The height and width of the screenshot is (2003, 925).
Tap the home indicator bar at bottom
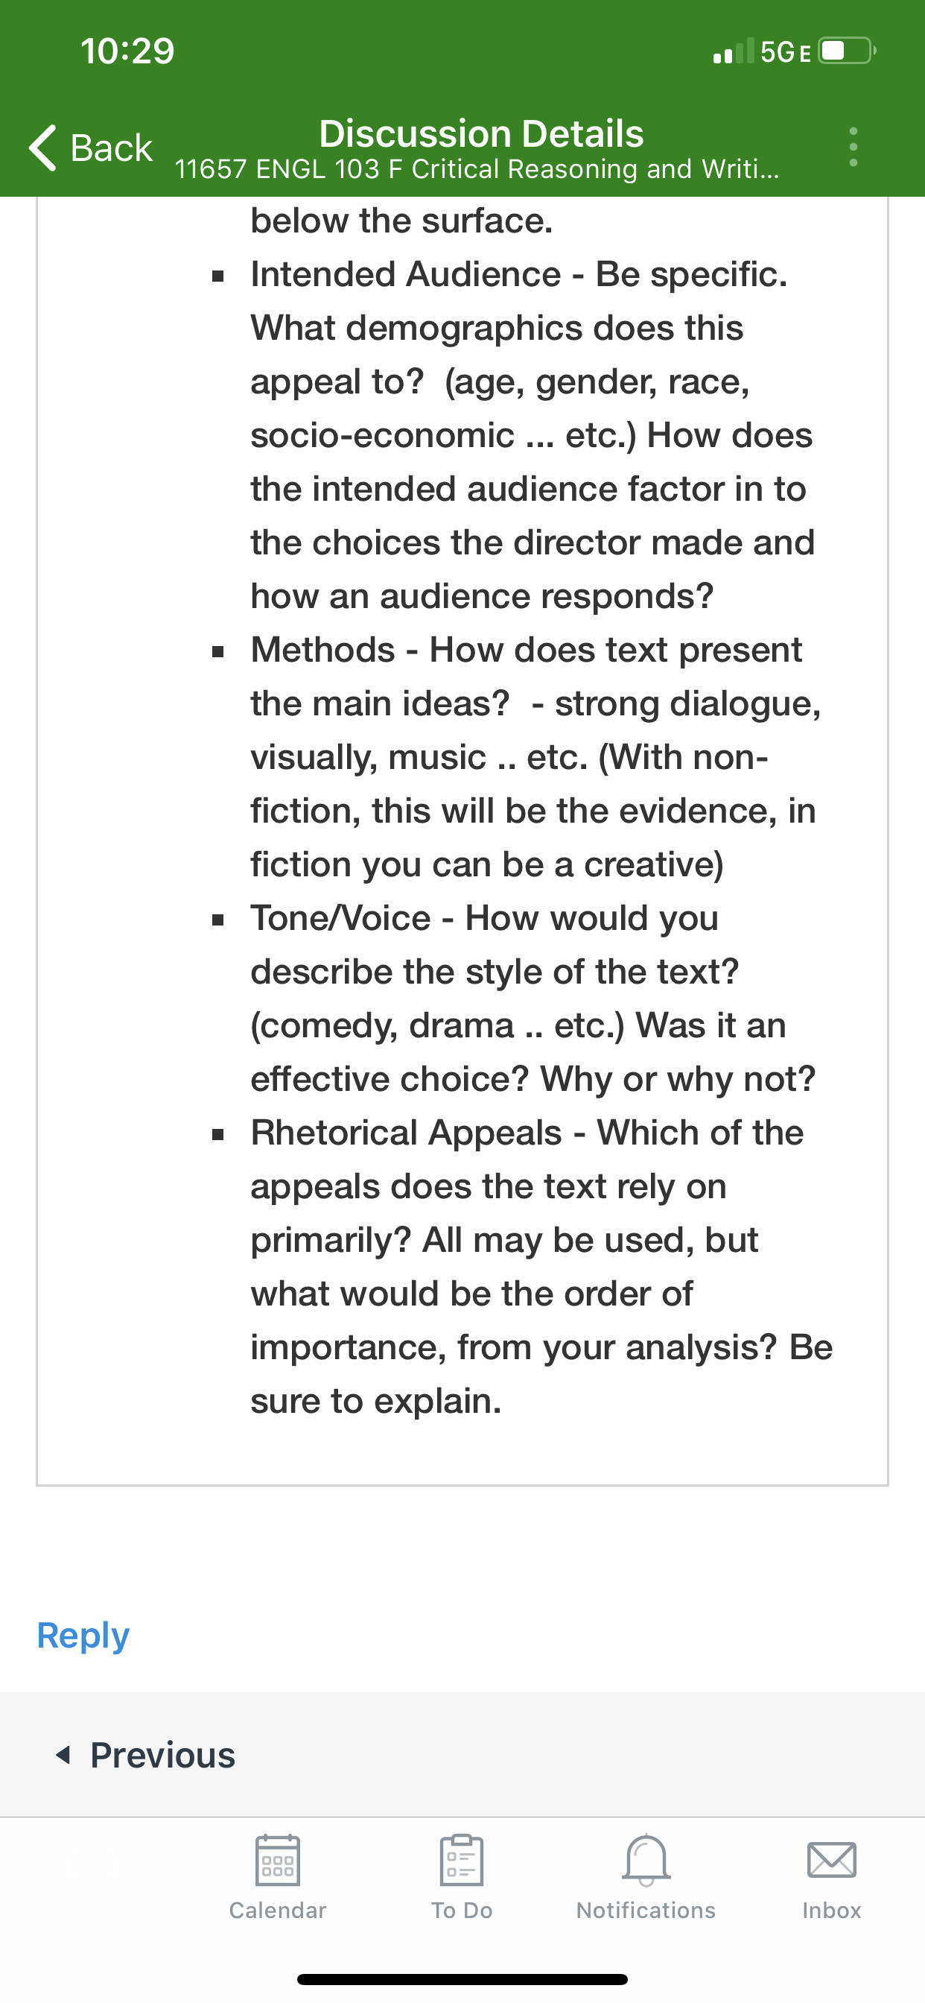tap(462, 1979)
